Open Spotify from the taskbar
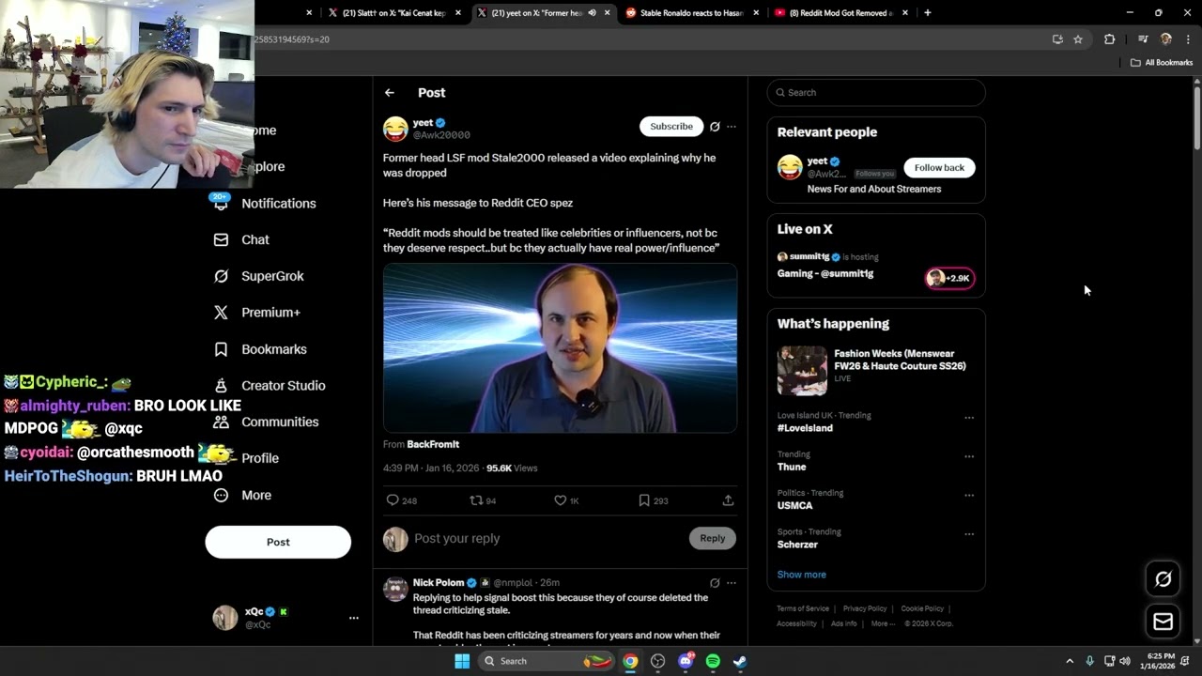This screenshot has width=1202, height=676. [x=713, y=661]
